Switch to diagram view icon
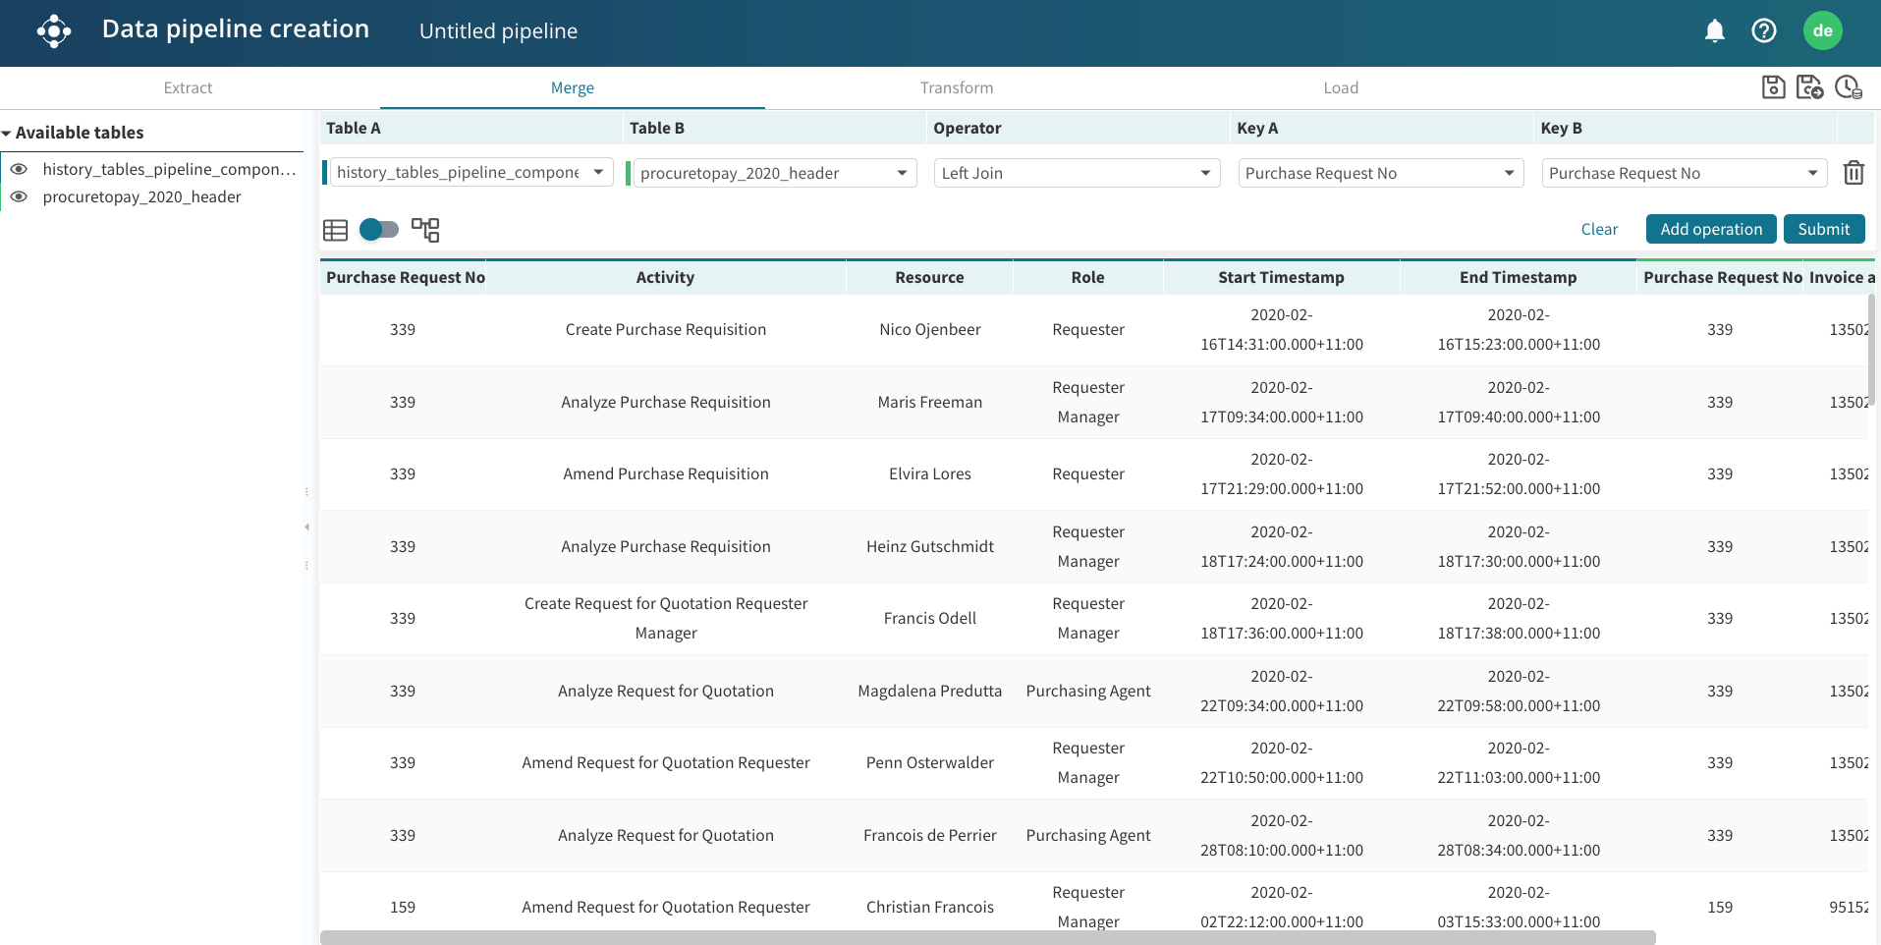 click(425, 230)
